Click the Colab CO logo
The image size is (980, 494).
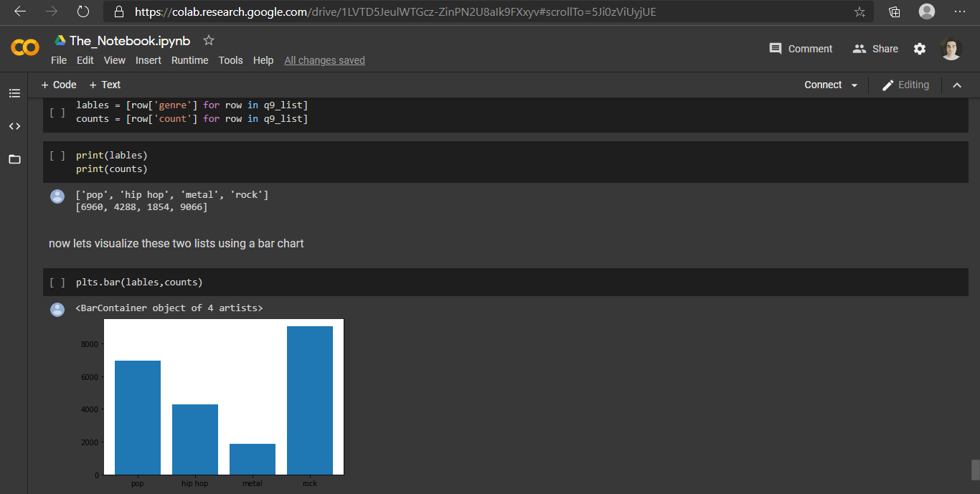tap(24, 48)
